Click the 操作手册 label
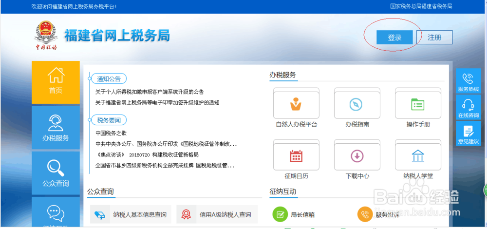This screenshot has width=487, height=229. 418,125
